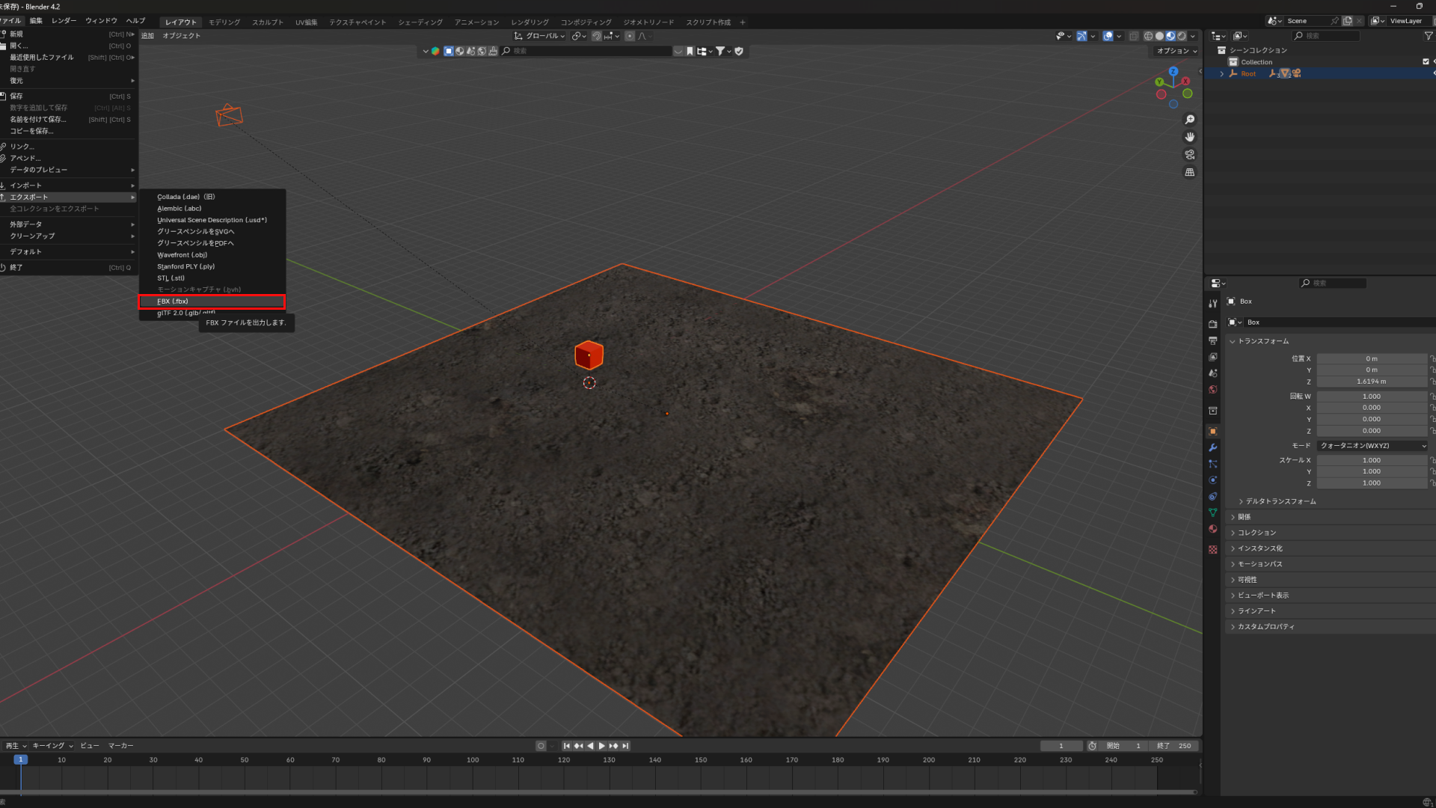This screenshot has height=808, width=1436.
Task: Click the outliner filter funnel icon
Action: (1429, 36)
